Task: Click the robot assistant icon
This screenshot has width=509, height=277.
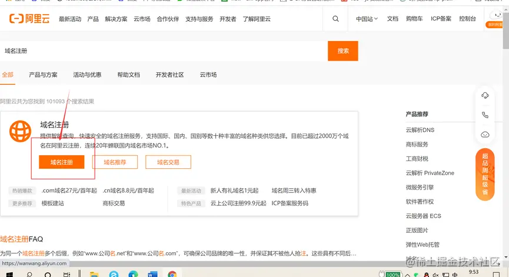Action: [x=485, y=134]
